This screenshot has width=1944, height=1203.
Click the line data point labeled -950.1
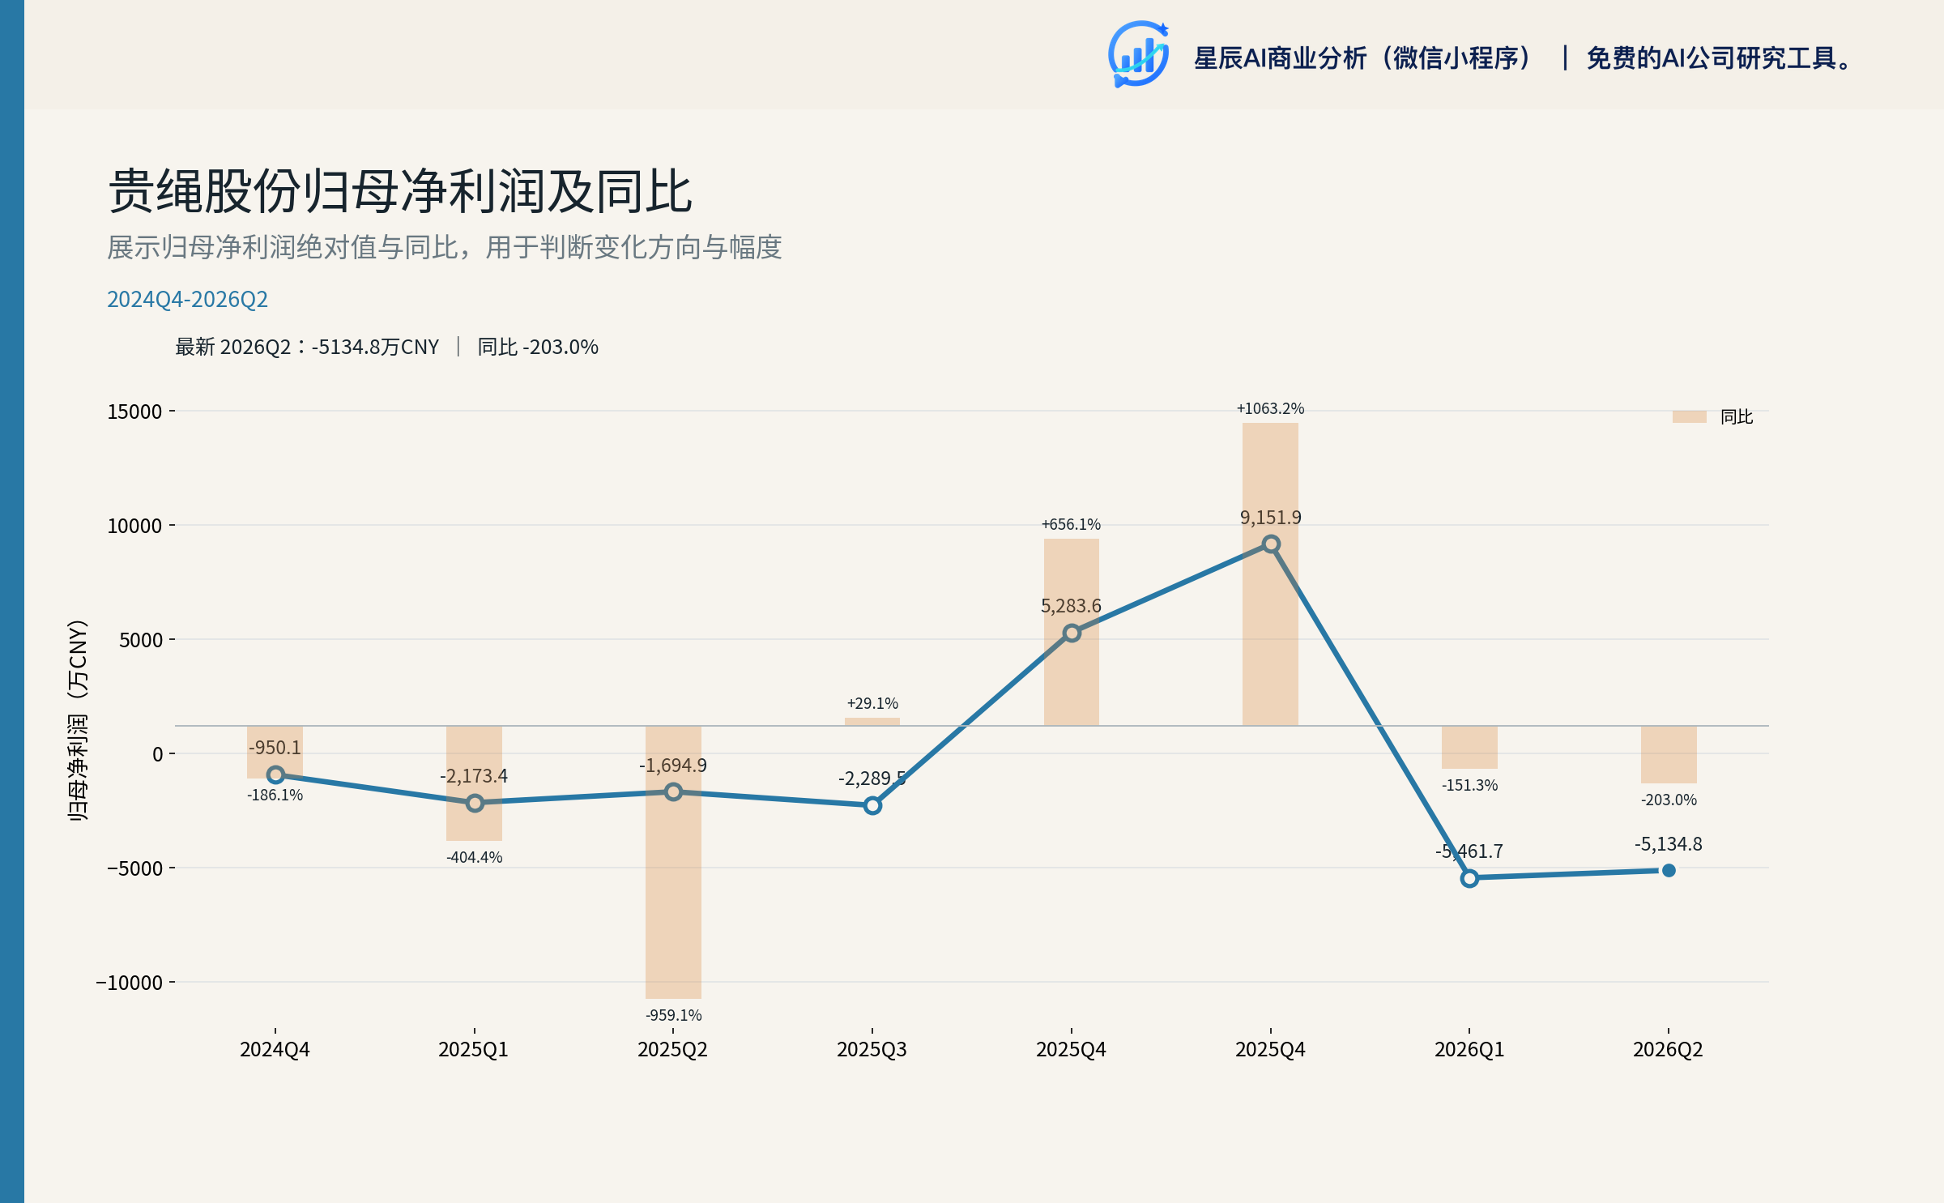click(275, 775)
